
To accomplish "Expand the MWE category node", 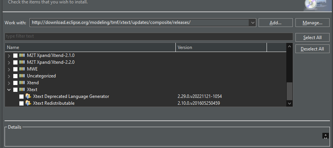I will tap(9, 69).
